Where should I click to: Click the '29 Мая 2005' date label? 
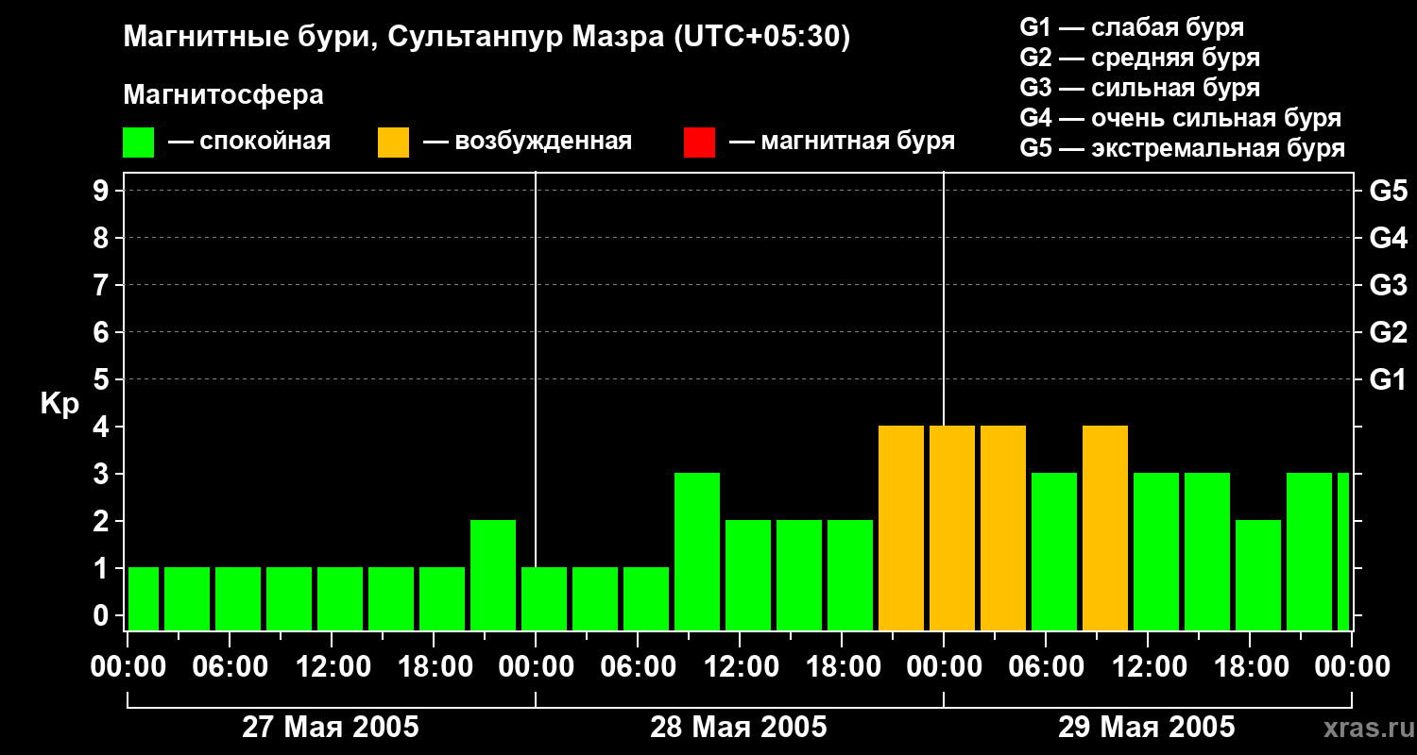[1147, 727]
